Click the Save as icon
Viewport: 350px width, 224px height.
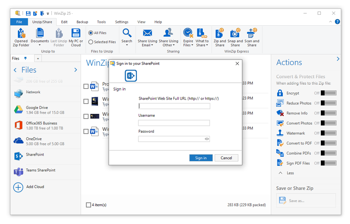[282, 200]
